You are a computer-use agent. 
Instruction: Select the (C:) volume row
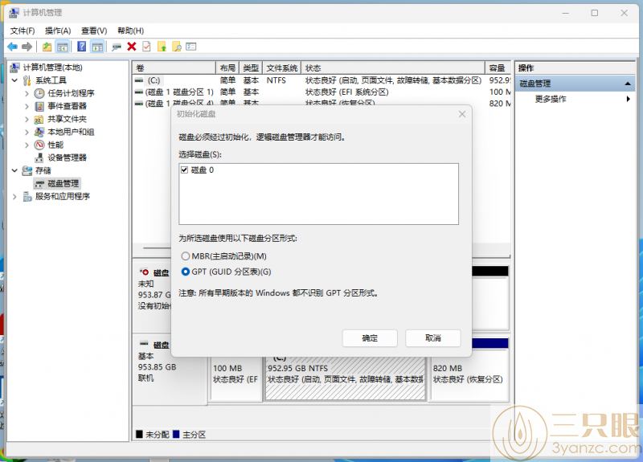(x=322, y=80)
